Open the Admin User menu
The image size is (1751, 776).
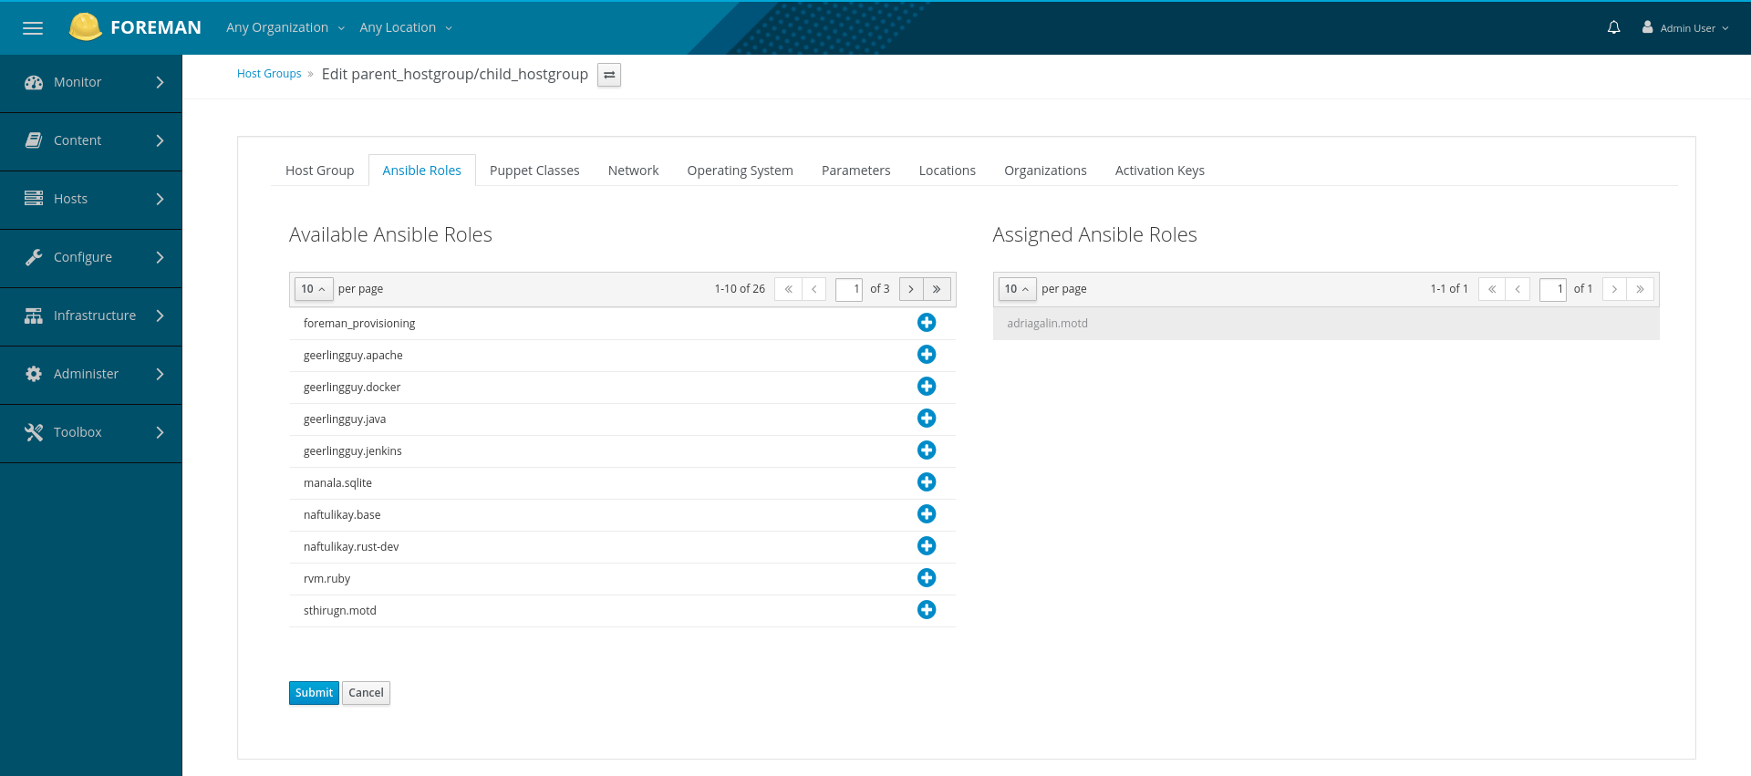[1685, 28]
